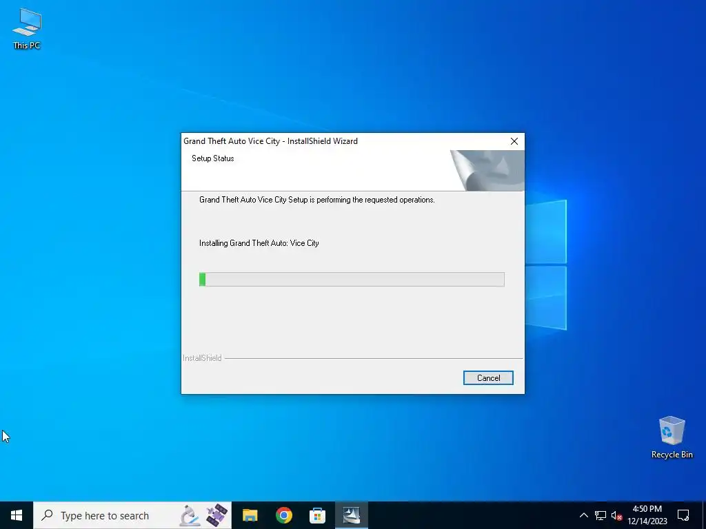This screenshot has width=706, height=529.
Task: Open the notification center icon
Action: [x=683, y=515]
